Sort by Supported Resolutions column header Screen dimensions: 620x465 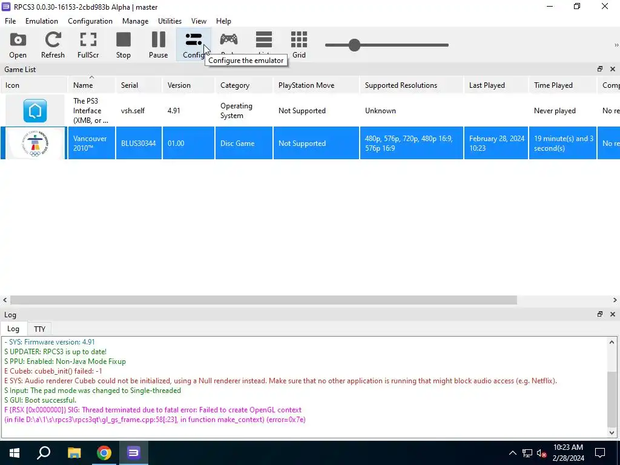click(411, 85)
